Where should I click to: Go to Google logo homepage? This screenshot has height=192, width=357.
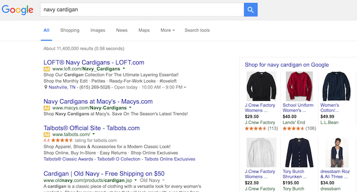(18, 10)
